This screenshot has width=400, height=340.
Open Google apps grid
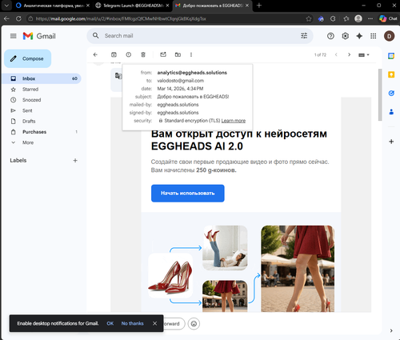point(374,36)
